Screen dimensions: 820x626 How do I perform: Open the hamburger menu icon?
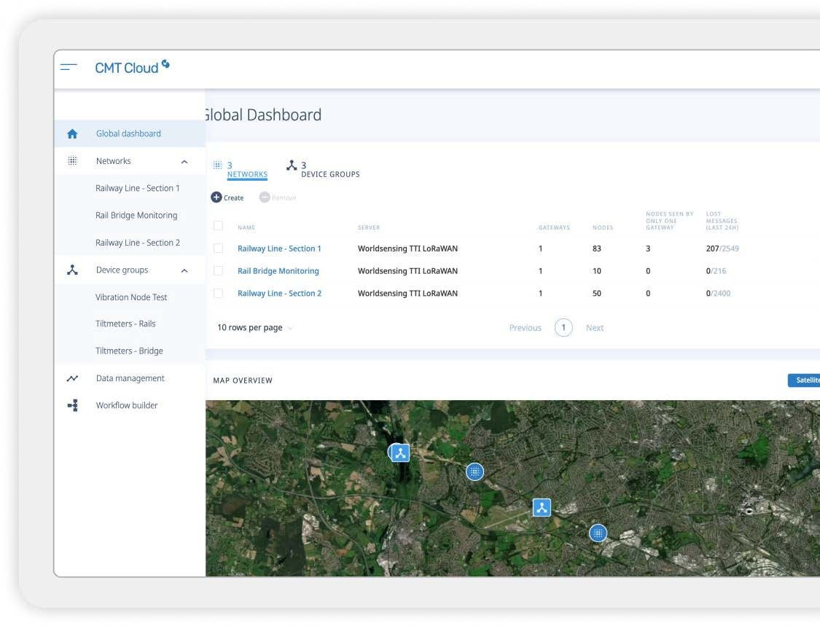click(69, 67)
